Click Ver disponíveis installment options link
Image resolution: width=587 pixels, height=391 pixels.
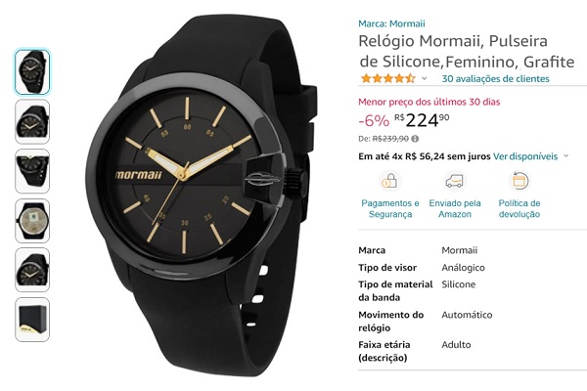click(x=525, y=156)
